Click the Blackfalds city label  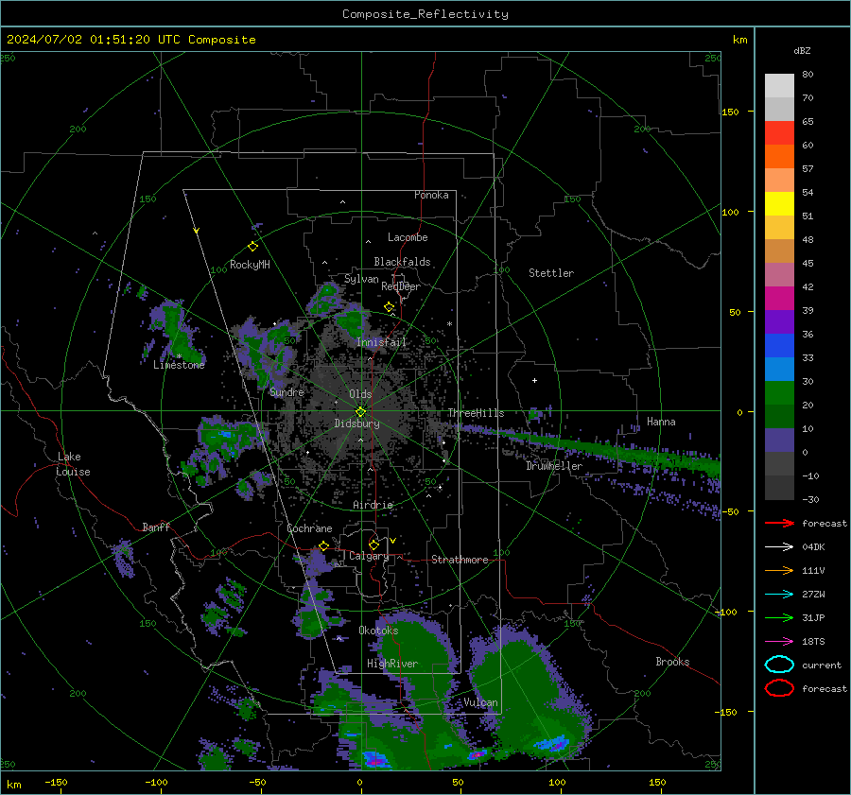pos(402,262)
